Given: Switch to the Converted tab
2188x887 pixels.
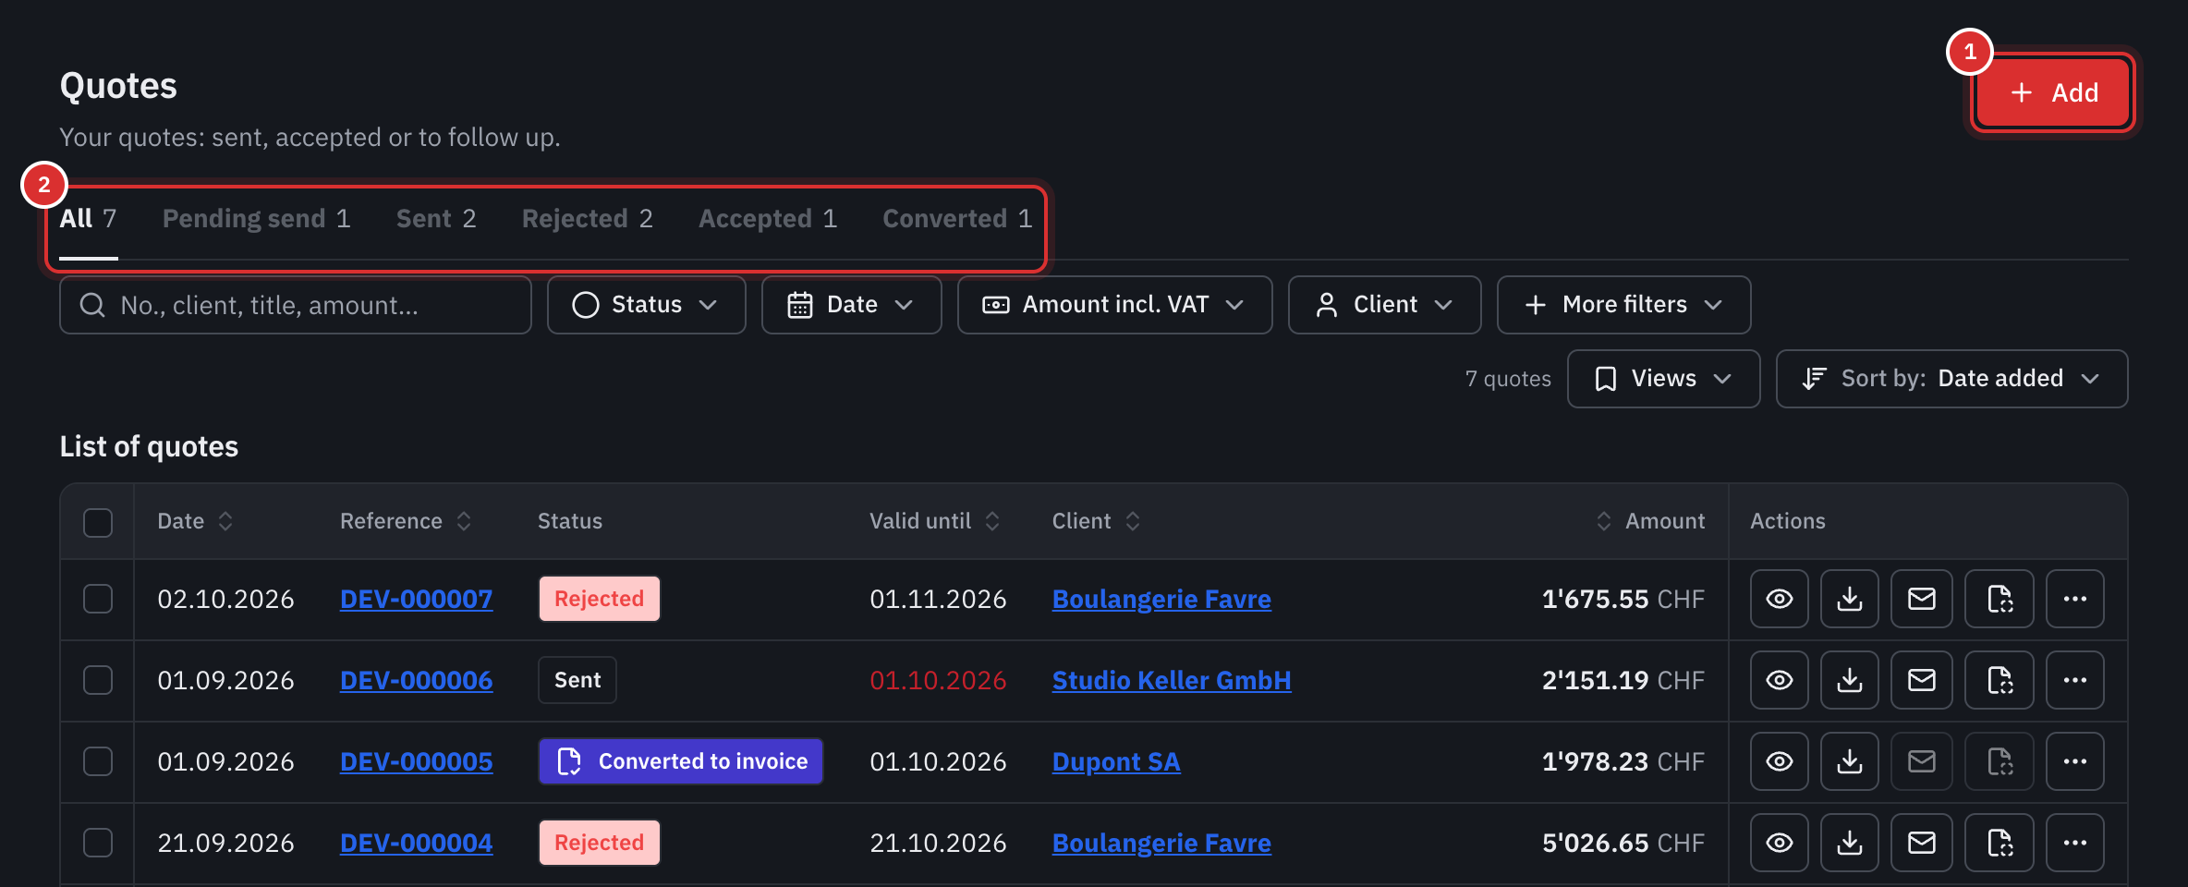Looking at the screenshot, I should [x=957, y=219].
